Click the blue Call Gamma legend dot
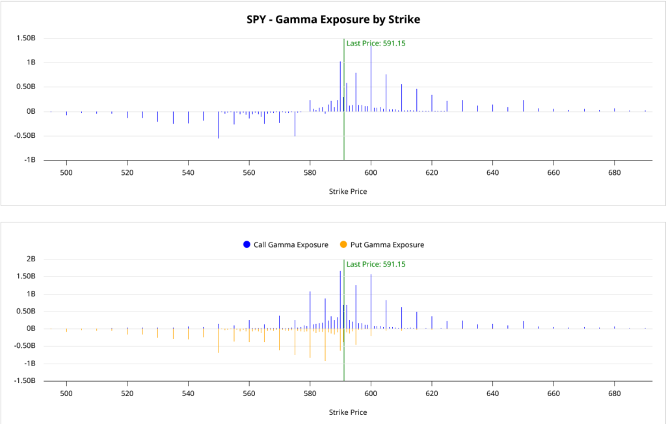Image resolution: width=666 pixels, height=424 pixels. point(246,245)
